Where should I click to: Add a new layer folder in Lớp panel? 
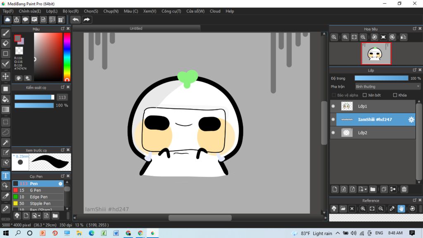point(373,189)
